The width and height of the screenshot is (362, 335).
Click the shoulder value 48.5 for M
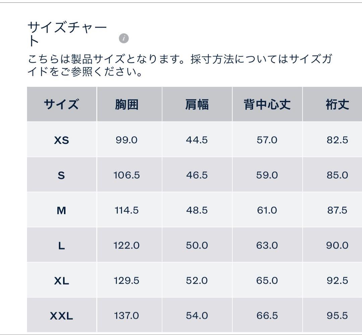coord(197,211)
